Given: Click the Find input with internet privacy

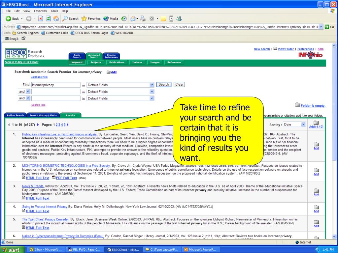Looking at the screenshot, I should (56, 85).
